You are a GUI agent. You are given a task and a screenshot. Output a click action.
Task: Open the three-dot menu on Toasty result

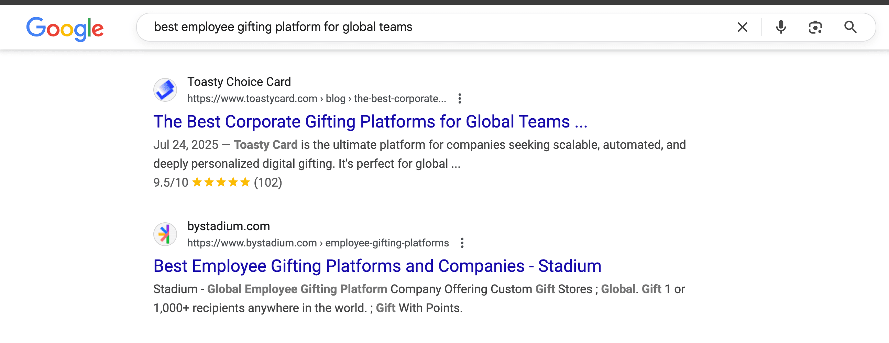pos(460,99)
